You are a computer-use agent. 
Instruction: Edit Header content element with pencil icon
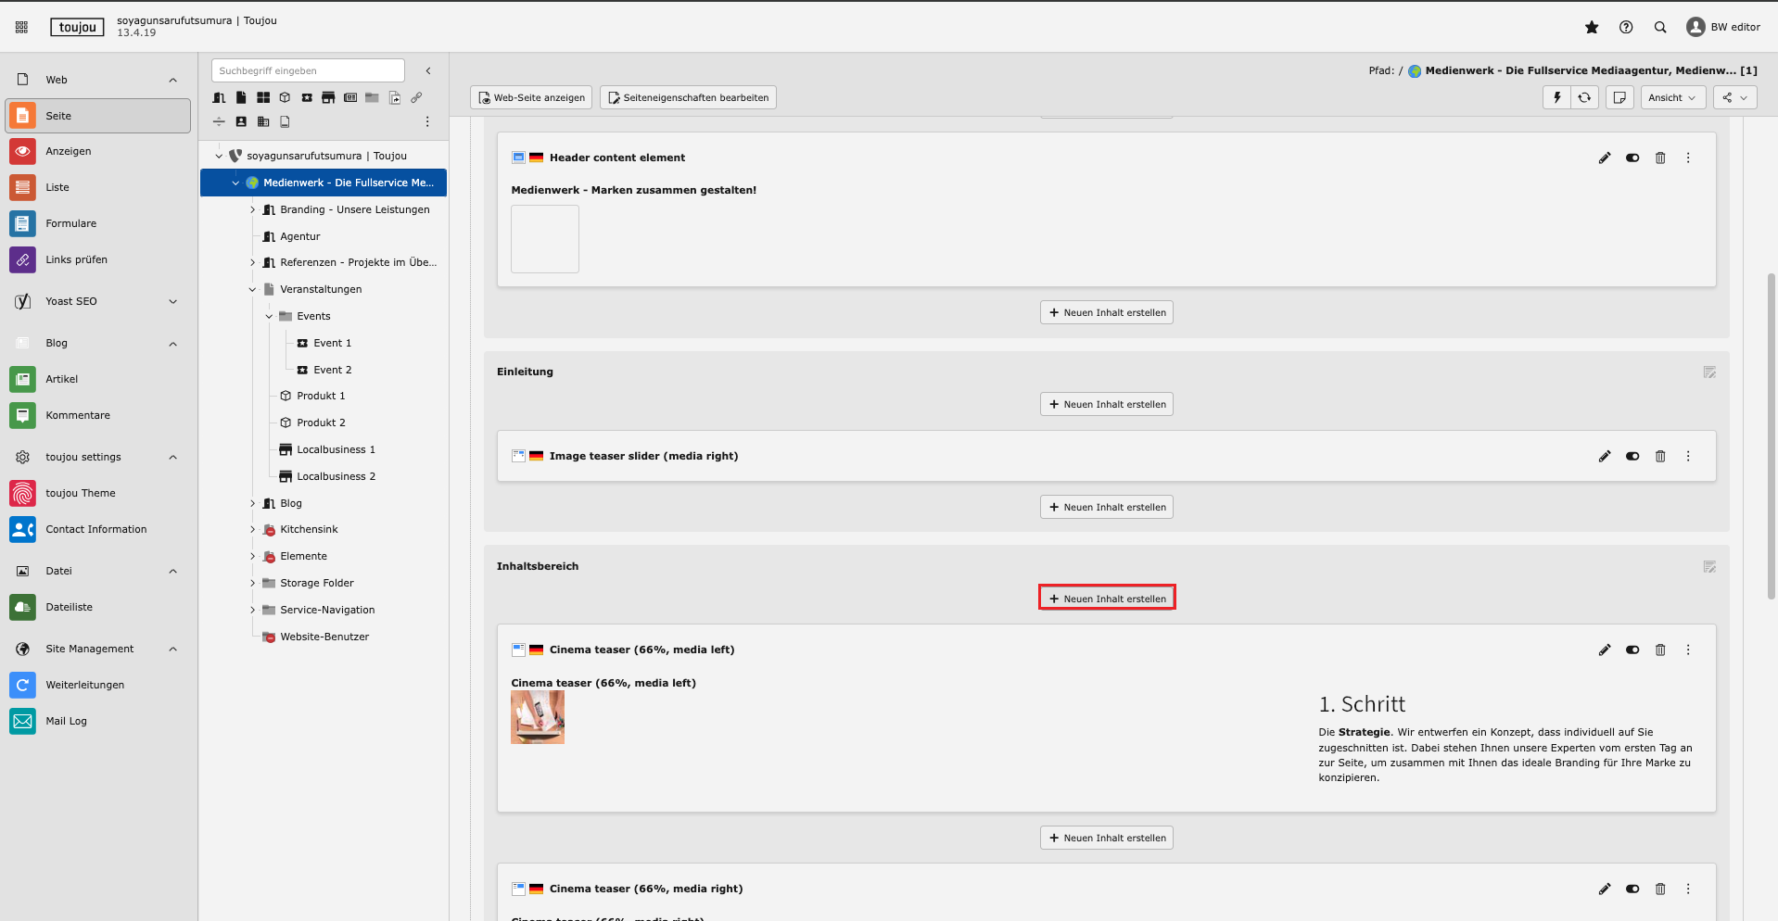click(1605, 158)
